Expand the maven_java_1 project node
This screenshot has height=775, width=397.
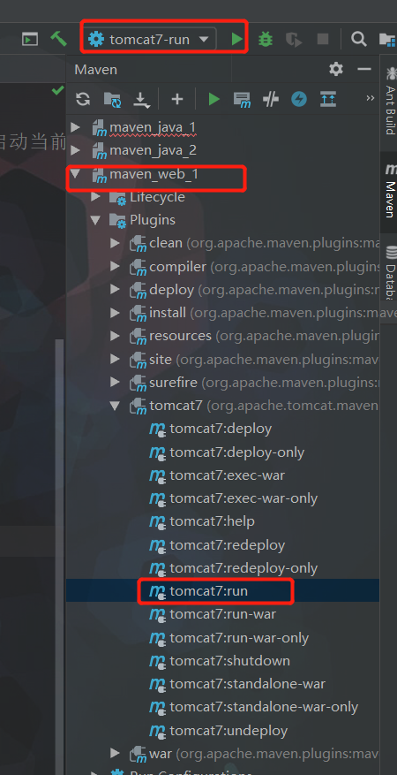click(x=75, y=127)
